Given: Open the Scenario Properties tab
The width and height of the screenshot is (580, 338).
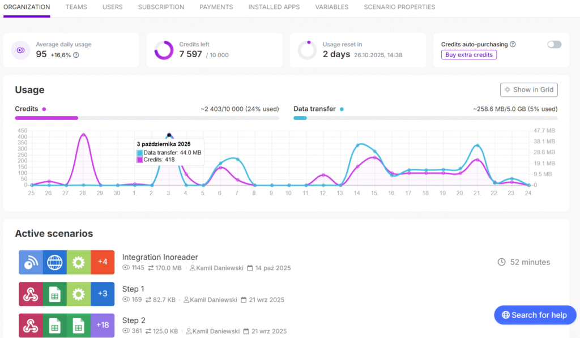Looking at the screenshot, I should [x=399, y=7].
